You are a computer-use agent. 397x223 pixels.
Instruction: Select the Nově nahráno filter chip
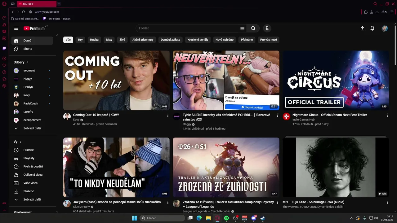click(x=225, y=40)
